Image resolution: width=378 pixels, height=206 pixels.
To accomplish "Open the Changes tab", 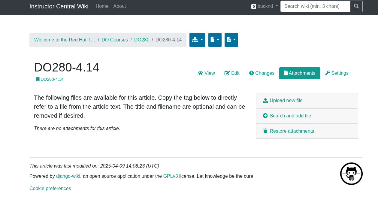I will click(262, 73).
